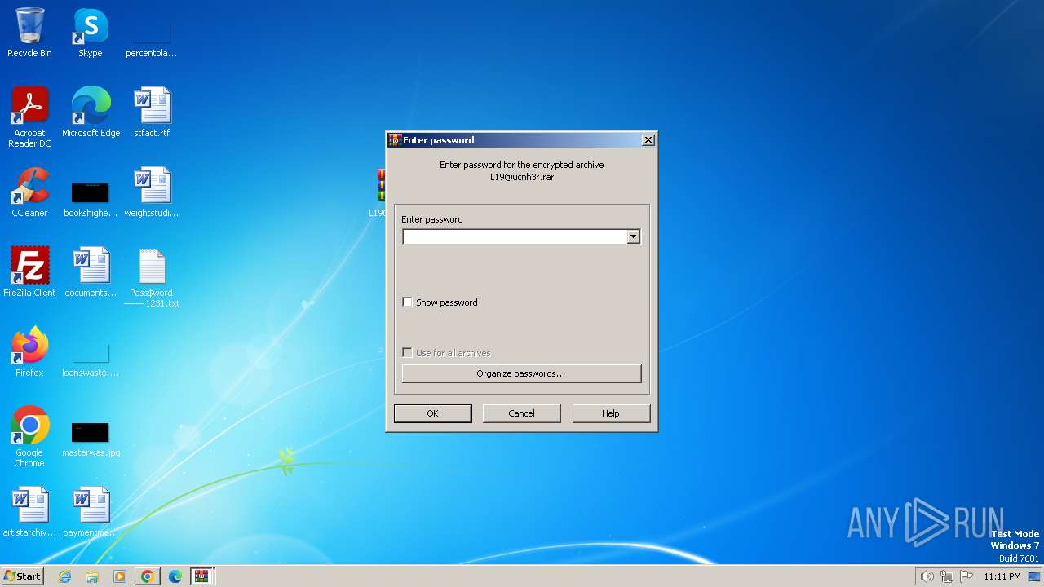Open Edge from the taskbar
The width and height of the screenshot is (1044, 587).
(175, 576)
